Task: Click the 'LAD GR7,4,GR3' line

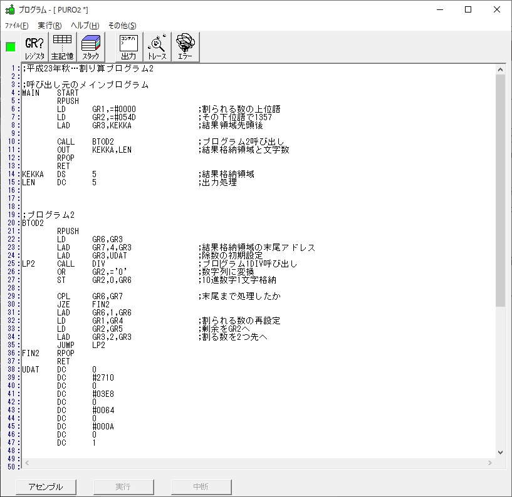Action: 95,247
